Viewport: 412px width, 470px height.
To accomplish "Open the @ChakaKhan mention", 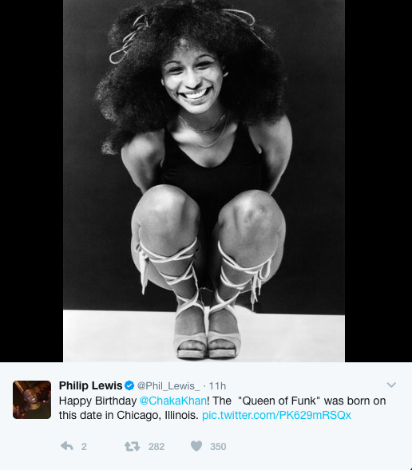I will (x=173, y=401).
